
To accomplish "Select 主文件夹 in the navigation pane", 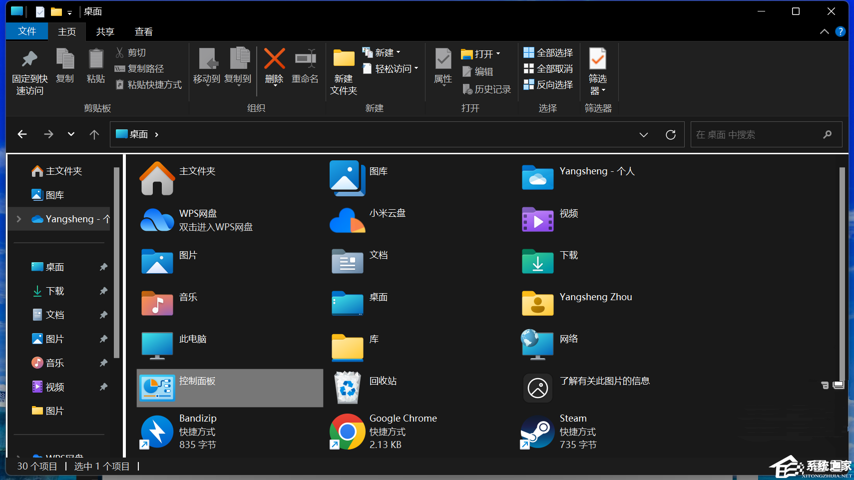I will (56, 171).
